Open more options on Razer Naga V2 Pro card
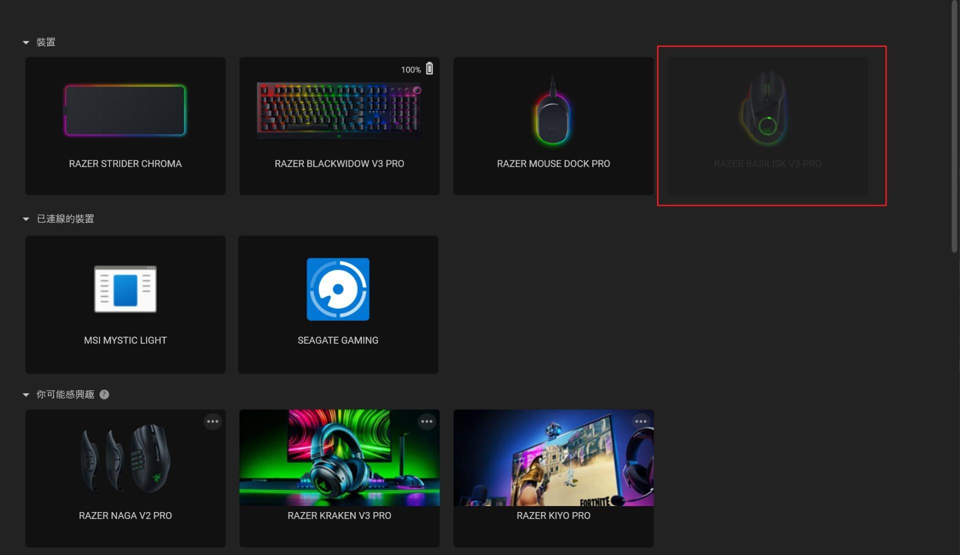 click(x=212, y=422)
